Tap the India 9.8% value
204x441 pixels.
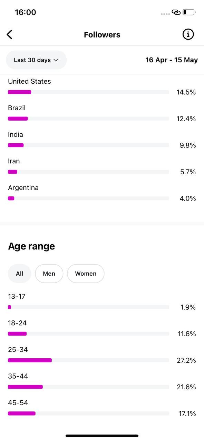point(188,145)
